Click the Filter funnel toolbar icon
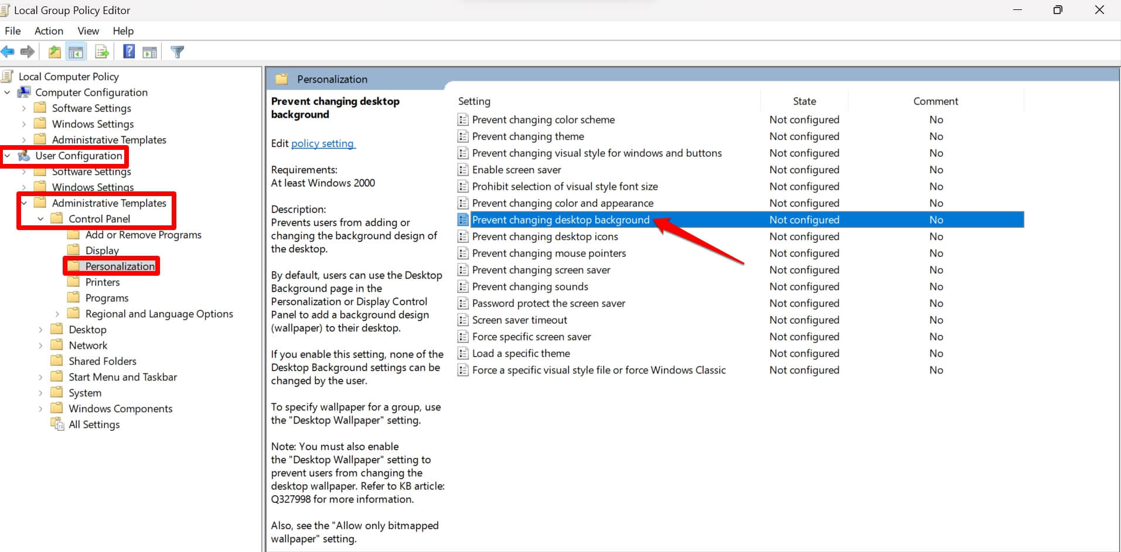1121x552 pixels. click(177, 52)
